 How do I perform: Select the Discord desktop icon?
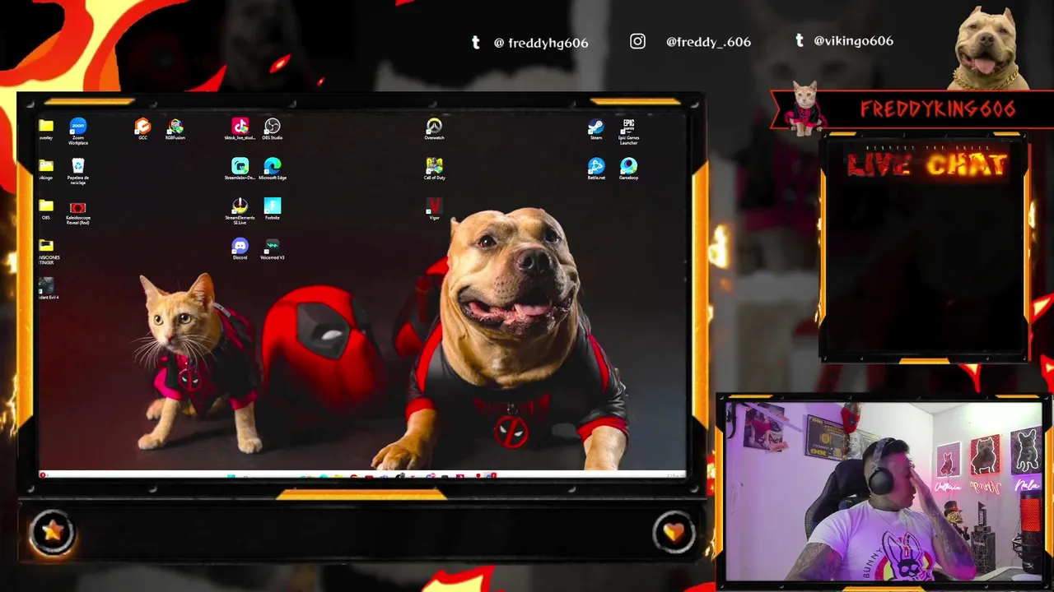[x=240, y=249]
